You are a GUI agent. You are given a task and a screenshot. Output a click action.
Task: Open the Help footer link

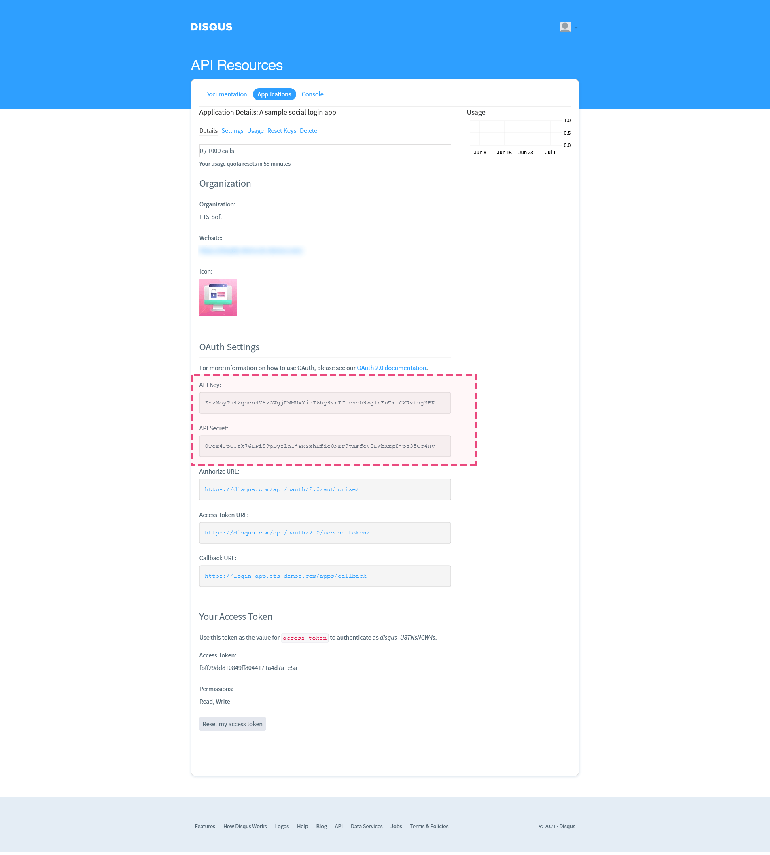(x=303, y=826)
